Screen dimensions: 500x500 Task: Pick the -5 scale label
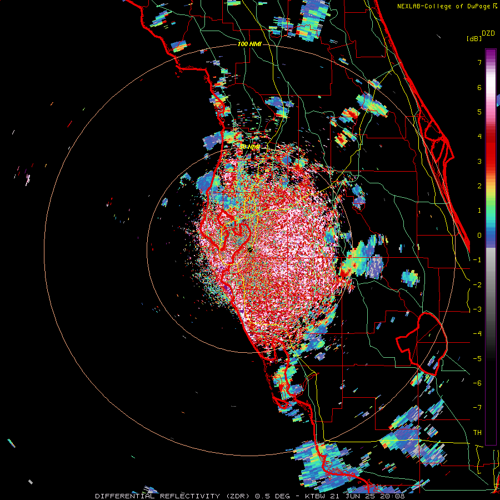coord(477,359)
